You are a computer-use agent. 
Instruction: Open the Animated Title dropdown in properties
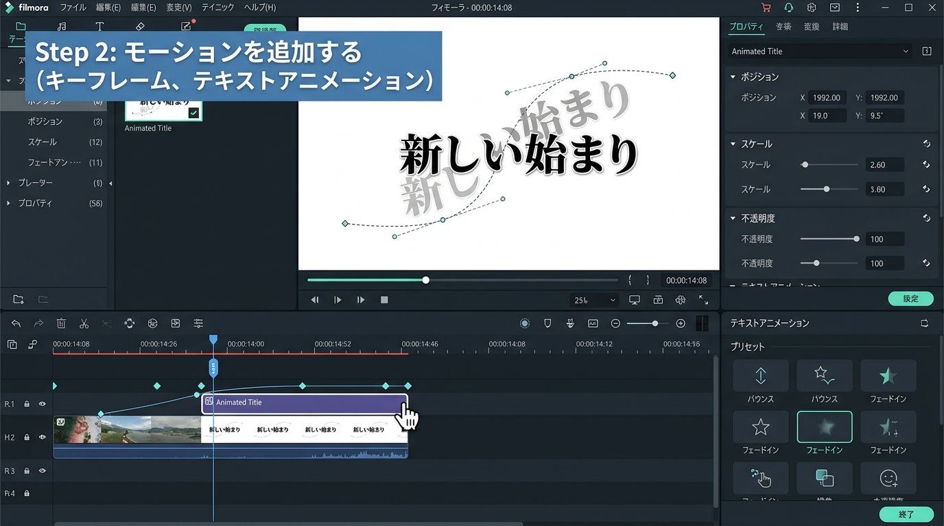[820, 51]
